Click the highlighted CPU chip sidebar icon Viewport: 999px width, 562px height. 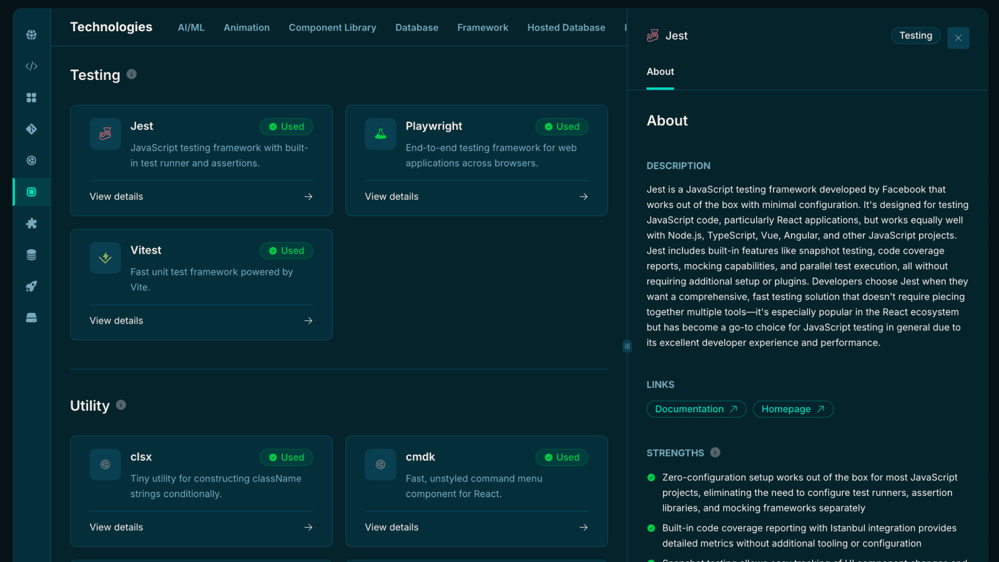tap(31, 192)
